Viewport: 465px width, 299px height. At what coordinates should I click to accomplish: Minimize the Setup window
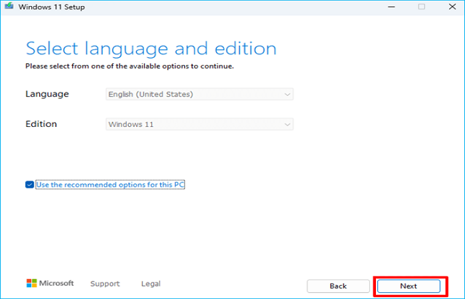coord(391,7)
